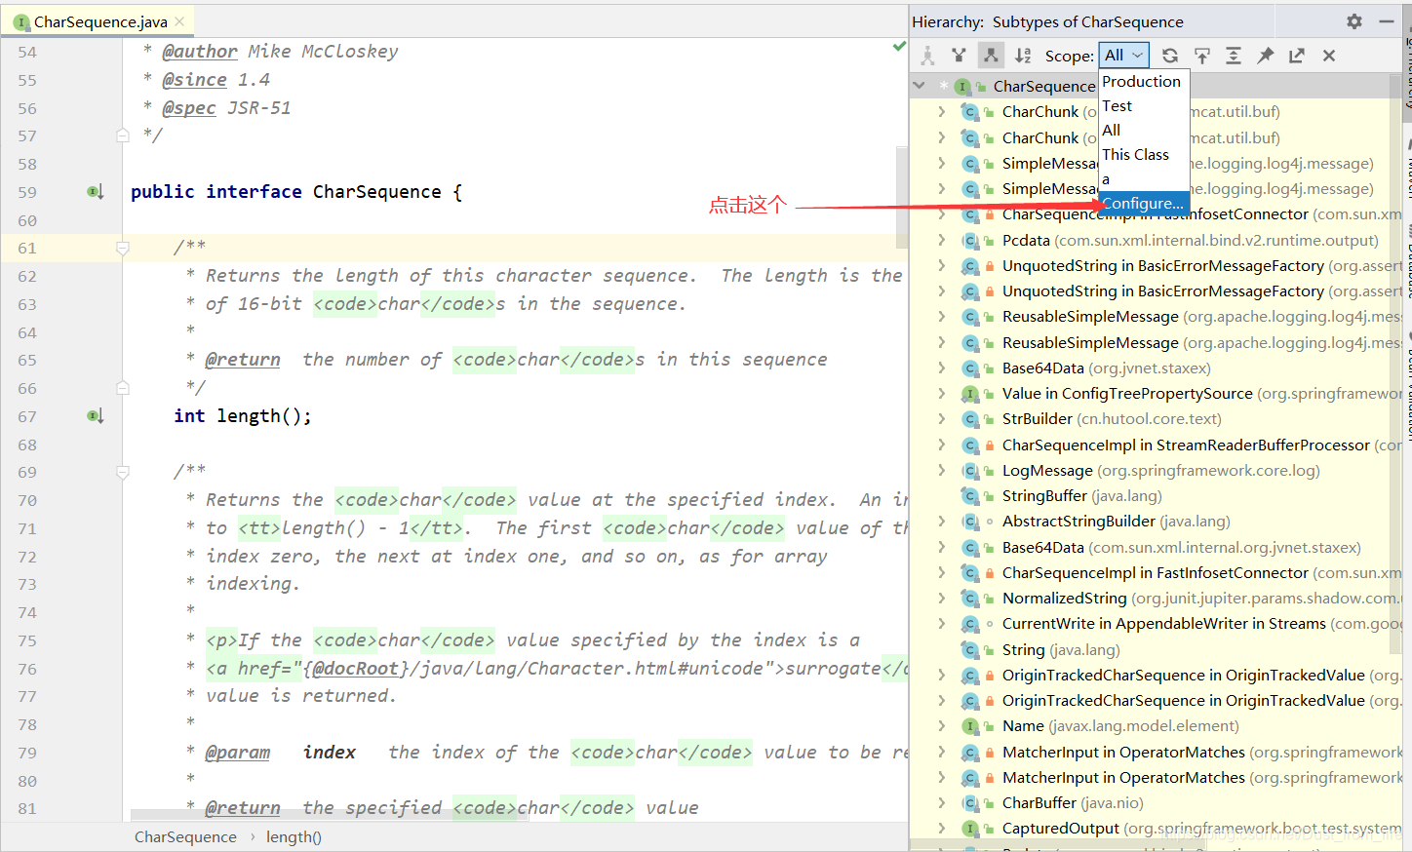Image resolution: width=1412 pixels, height=852 pixels.
Task: Collapse the CharSequence root node
Action: (919, 86)
